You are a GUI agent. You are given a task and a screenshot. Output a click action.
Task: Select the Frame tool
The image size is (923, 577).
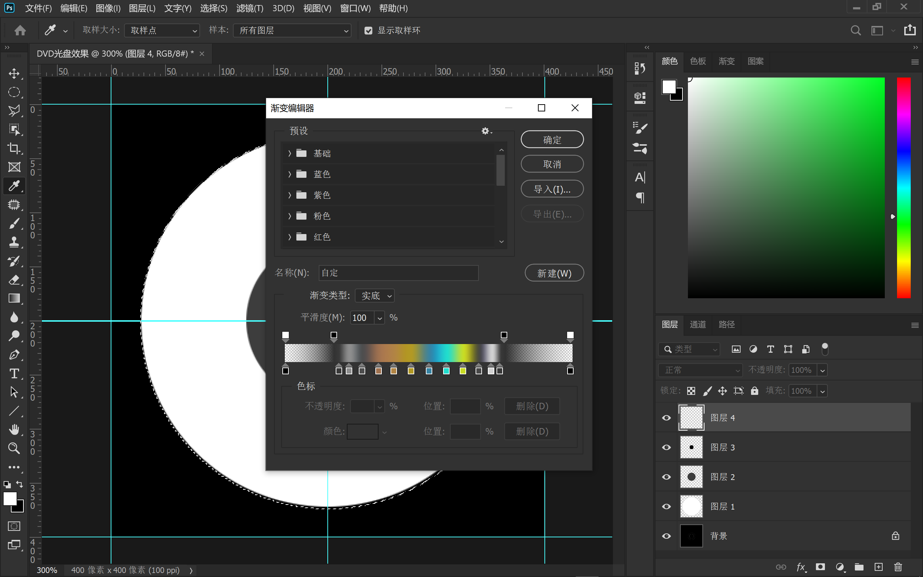click(14, 167)
